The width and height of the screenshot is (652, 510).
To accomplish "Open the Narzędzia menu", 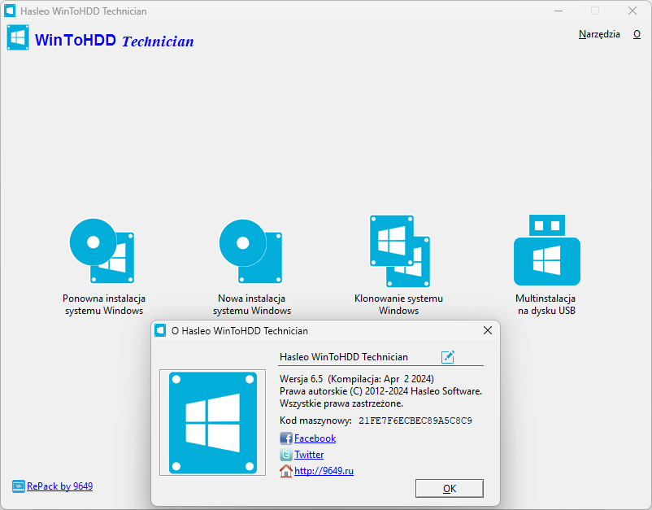I will click(x=599, y=34).
